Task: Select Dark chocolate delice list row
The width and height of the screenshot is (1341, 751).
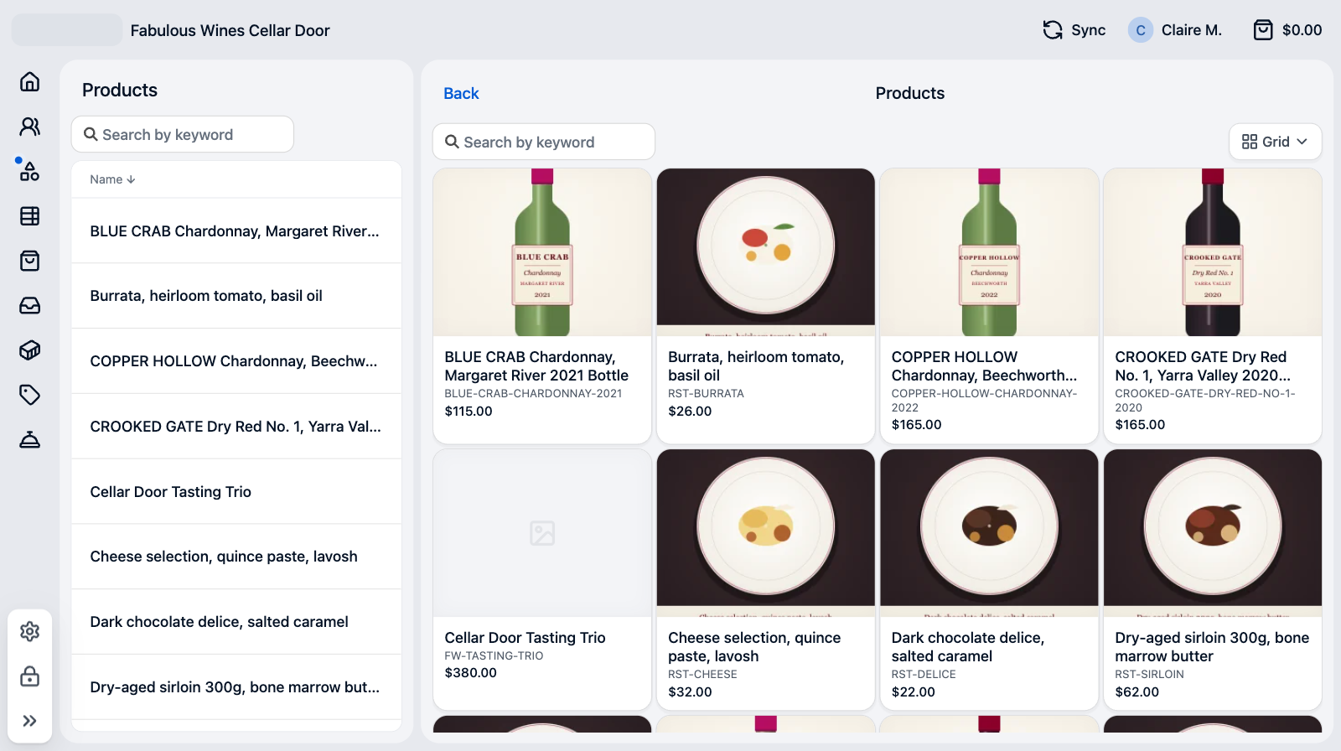Action: point(236,622)
